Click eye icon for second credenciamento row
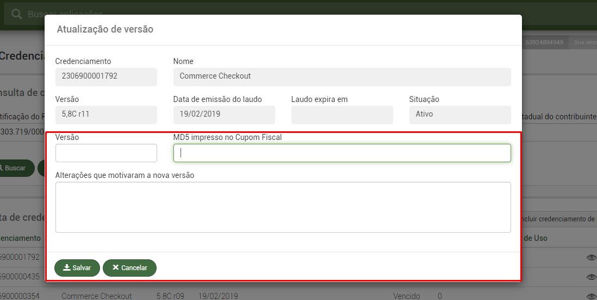The height and width of the screenshot is (300, 597). 591,277
